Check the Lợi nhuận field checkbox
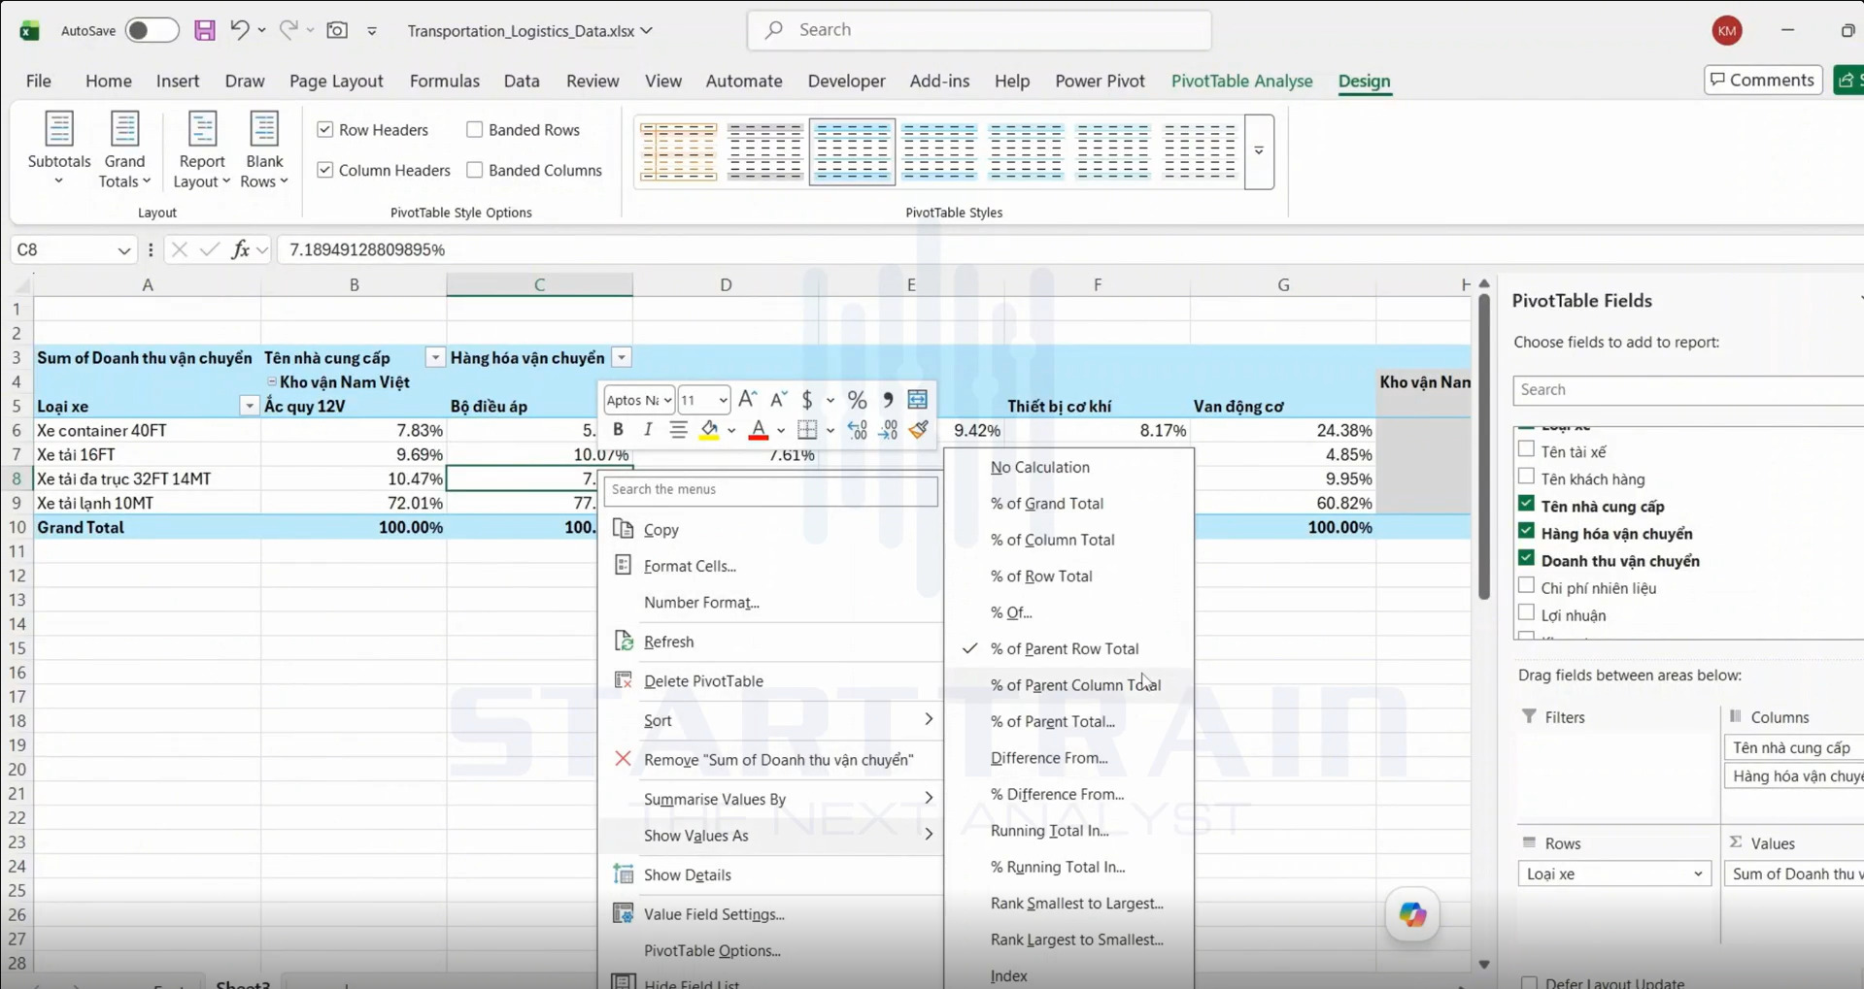Viewport: 1864px width, 989px height. (x=1526, y=613)
